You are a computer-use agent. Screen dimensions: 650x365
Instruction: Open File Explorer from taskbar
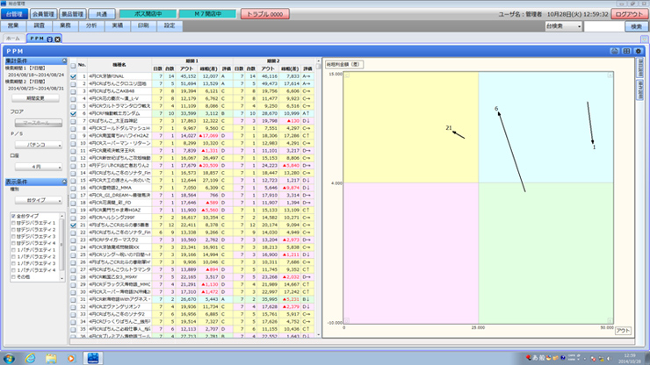[x=51, y=358]
